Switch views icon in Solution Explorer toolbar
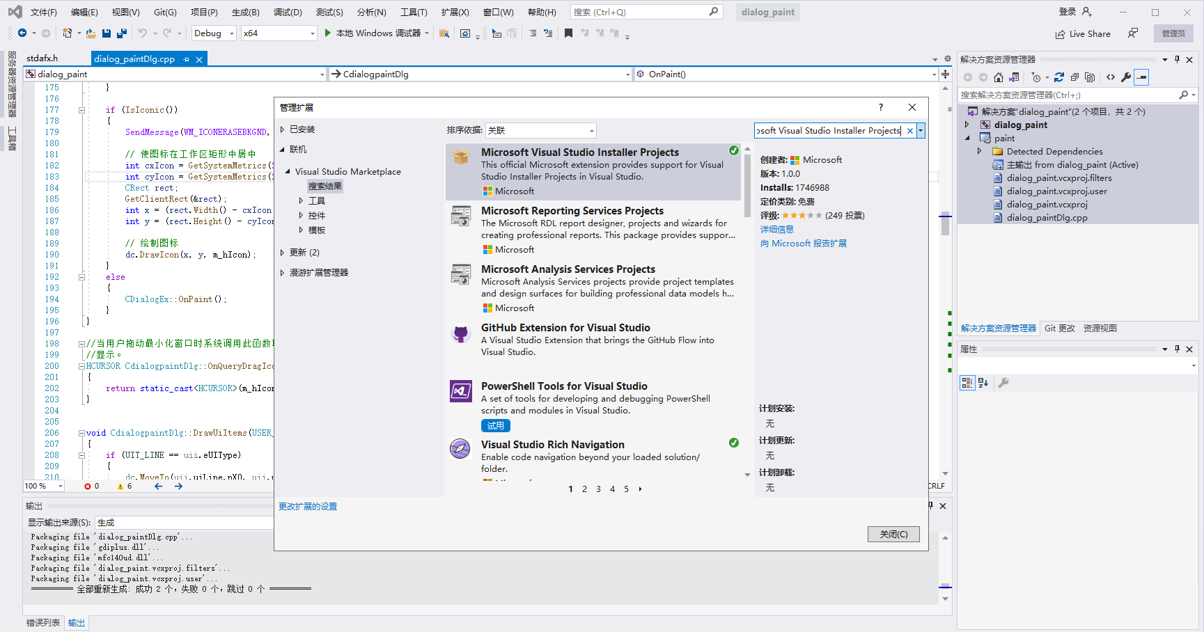The width and height of the screenshot is (1204, 632). (1014, 77)
